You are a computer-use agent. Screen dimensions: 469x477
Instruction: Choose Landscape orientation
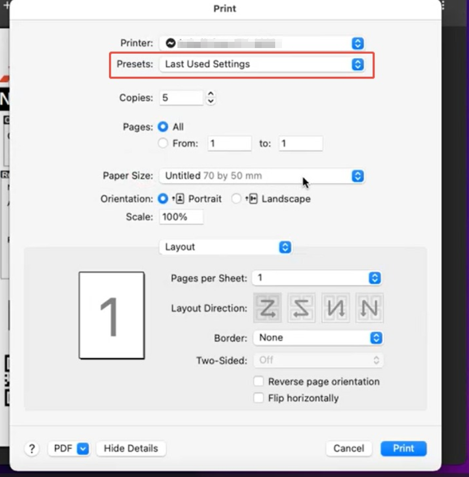coord(236,199)
